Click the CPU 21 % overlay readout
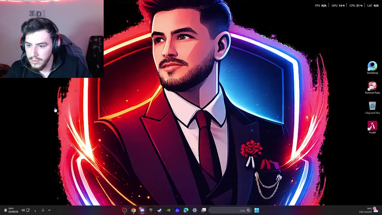 pos(356,6)
